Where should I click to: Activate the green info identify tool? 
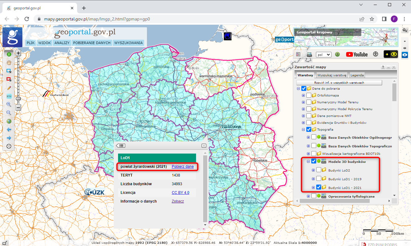(9, 54)
